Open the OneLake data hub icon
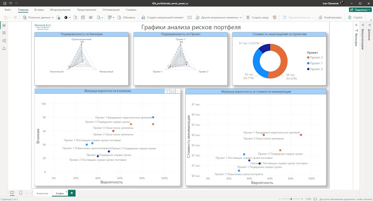Image resolution: width=373 pixels, height=201 pixels. coord(66,18)
